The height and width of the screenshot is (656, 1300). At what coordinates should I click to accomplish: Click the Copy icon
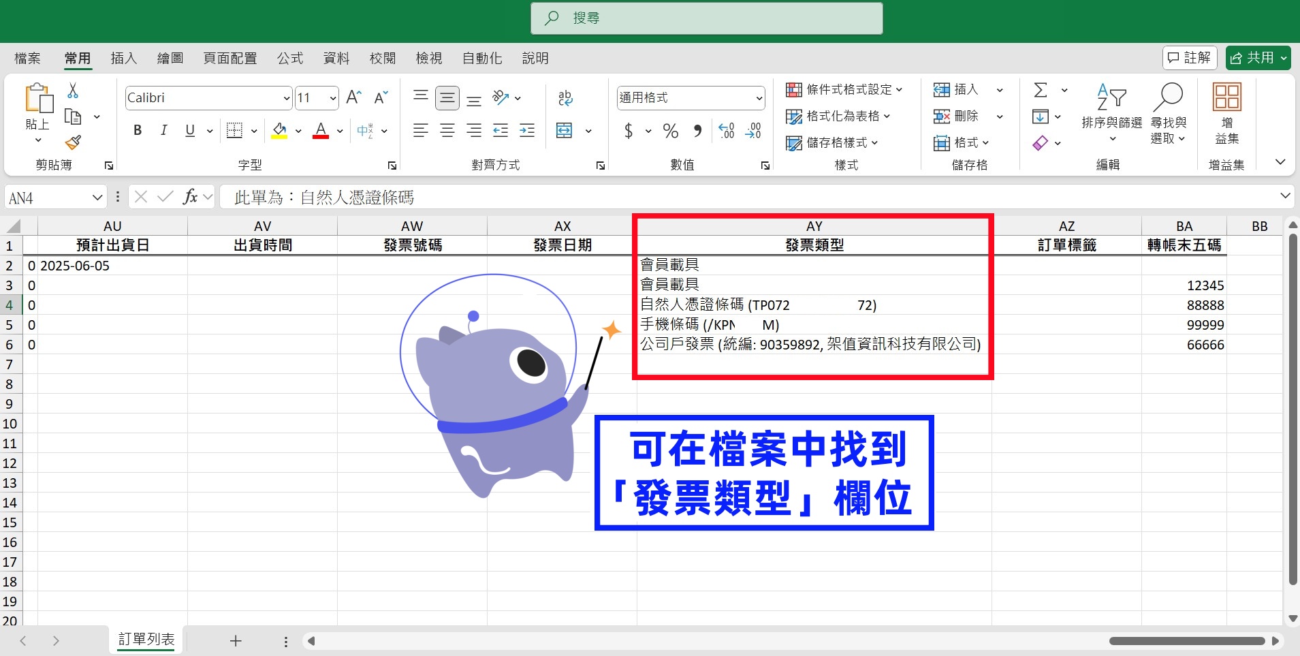[x=73, y=116]
